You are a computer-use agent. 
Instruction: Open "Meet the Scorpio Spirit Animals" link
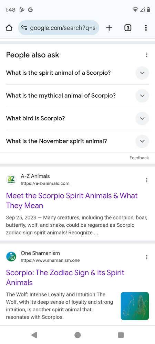[72, 201]
